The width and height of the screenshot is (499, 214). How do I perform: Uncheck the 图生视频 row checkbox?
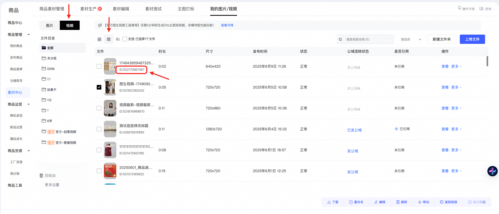pyautogui.click(x=99, y=87)
